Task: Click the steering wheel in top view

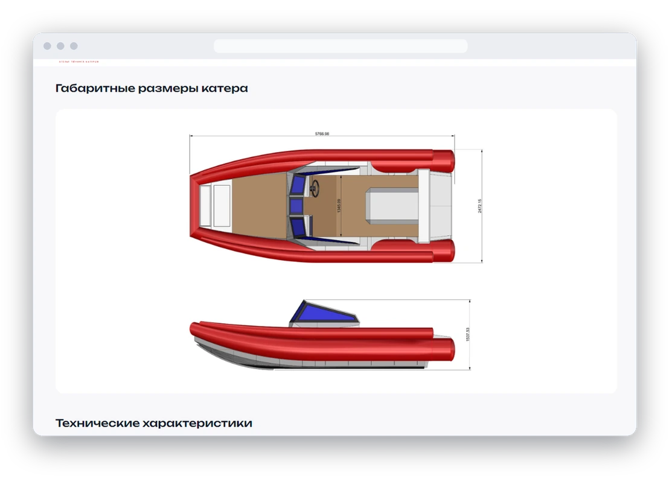Action: (315, 188)
